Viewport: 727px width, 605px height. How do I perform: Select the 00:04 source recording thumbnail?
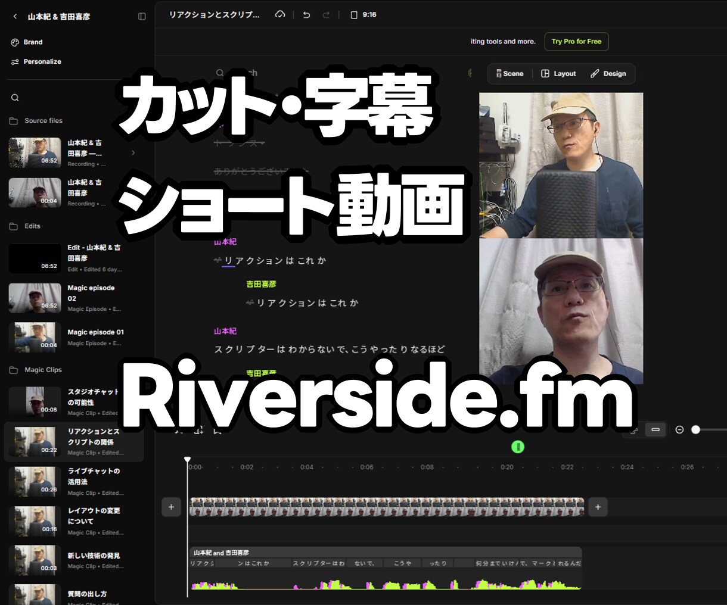point(35,192)
